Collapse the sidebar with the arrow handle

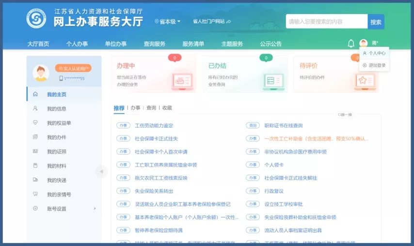(101, 171)
